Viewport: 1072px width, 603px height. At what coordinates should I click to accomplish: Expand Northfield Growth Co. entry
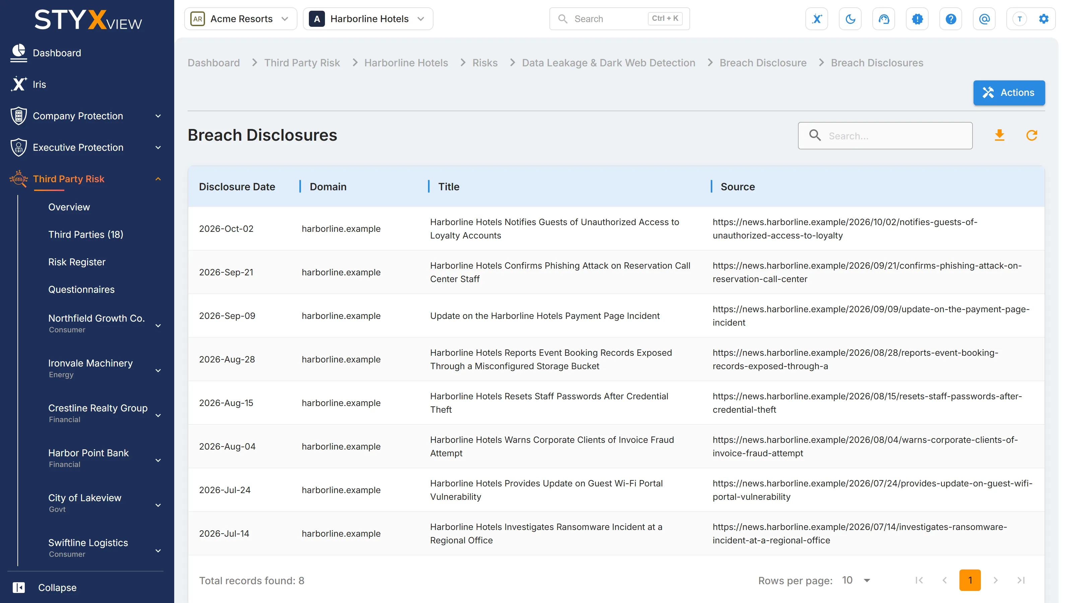158,326
